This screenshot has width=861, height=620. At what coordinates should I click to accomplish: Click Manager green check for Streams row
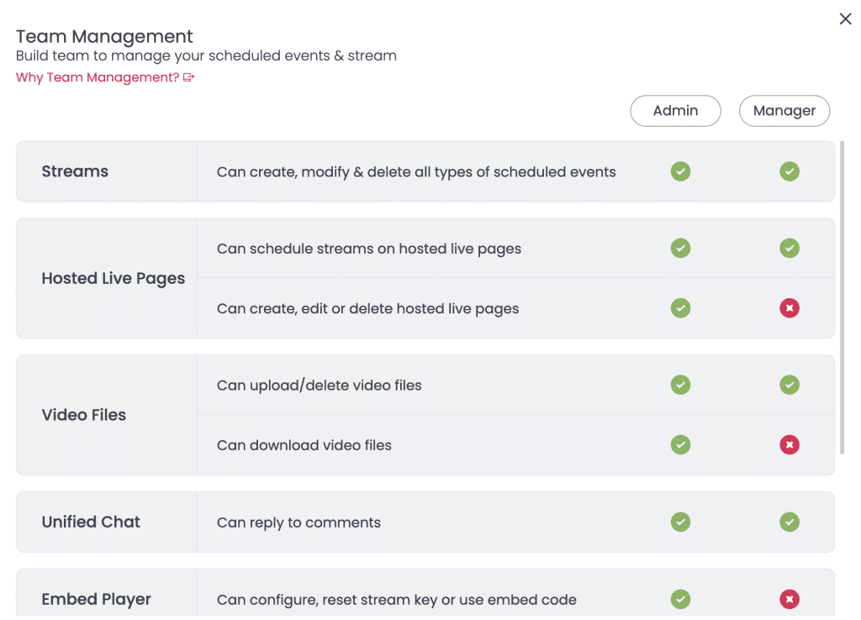click(x=790, y=171)
